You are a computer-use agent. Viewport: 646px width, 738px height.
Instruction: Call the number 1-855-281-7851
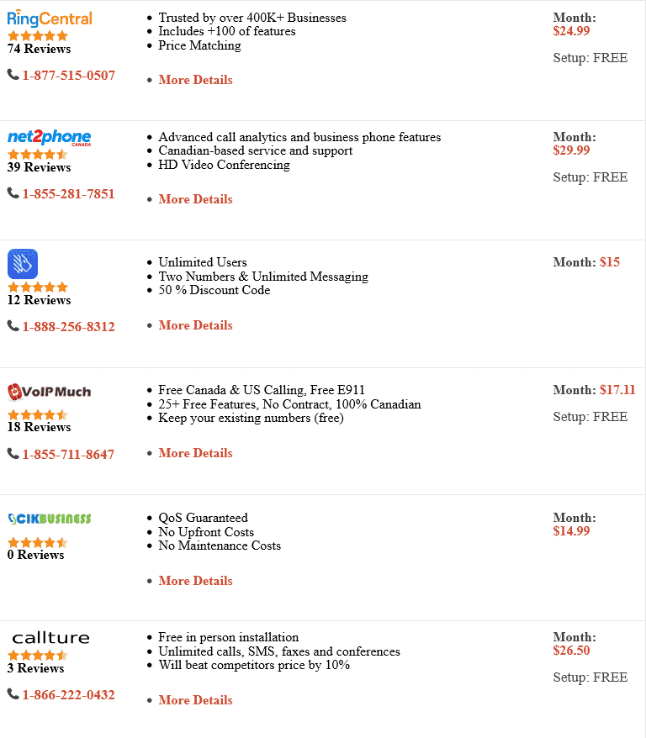(x=68, y=194)
